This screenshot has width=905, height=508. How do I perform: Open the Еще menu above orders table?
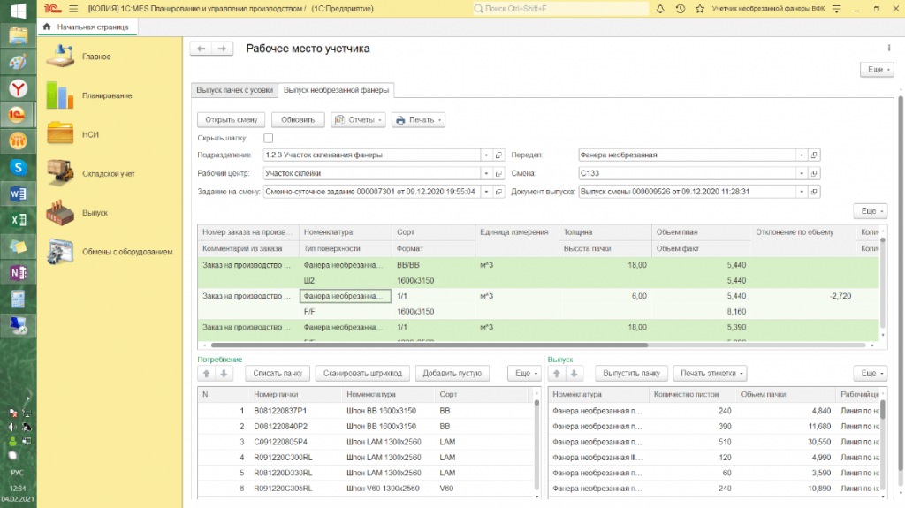870,211
